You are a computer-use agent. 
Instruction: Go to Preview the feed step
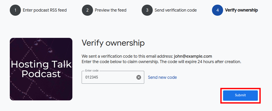[x=110, y=10]
